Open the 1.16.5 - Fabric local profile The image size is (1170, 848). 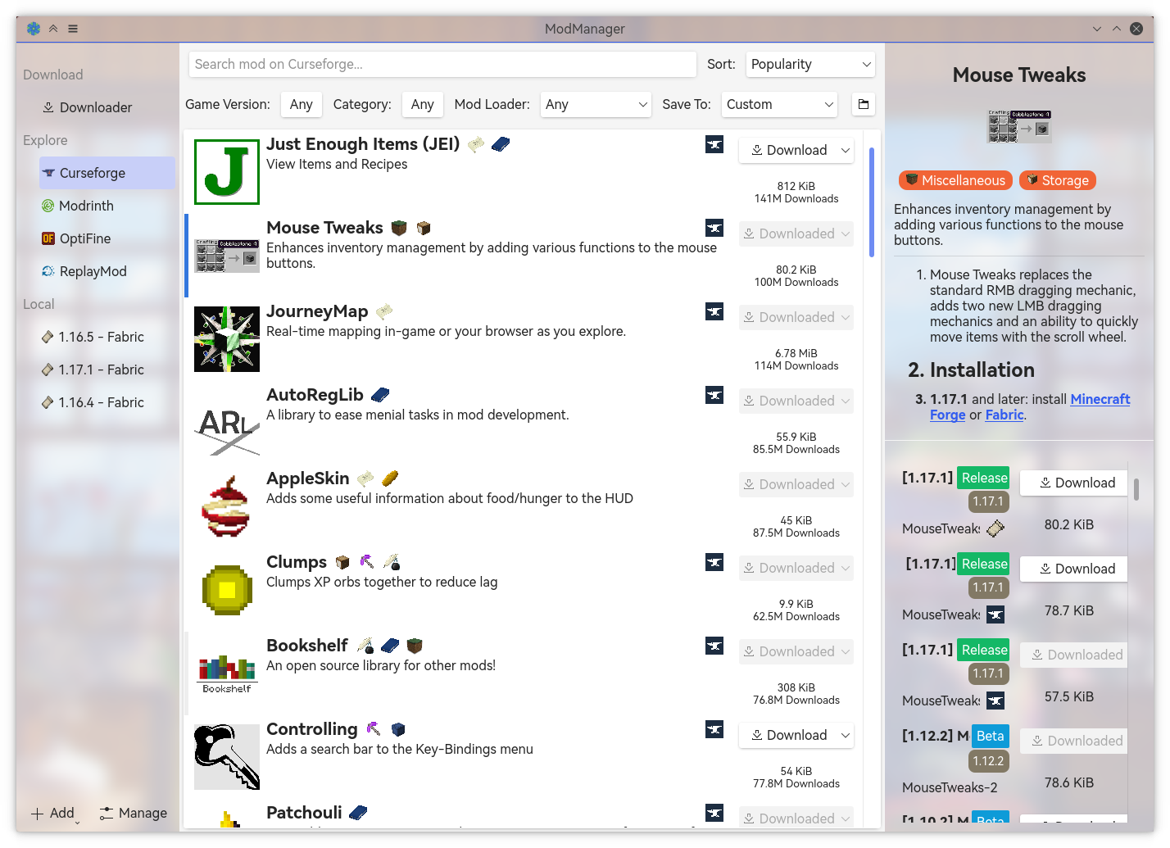coord(107,337)
